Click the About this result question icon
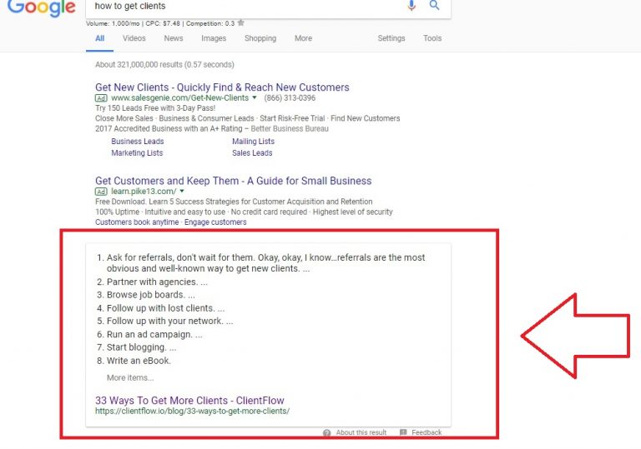Image resolution: width=641 pixels, height=449 pixels. pos(328,432)
